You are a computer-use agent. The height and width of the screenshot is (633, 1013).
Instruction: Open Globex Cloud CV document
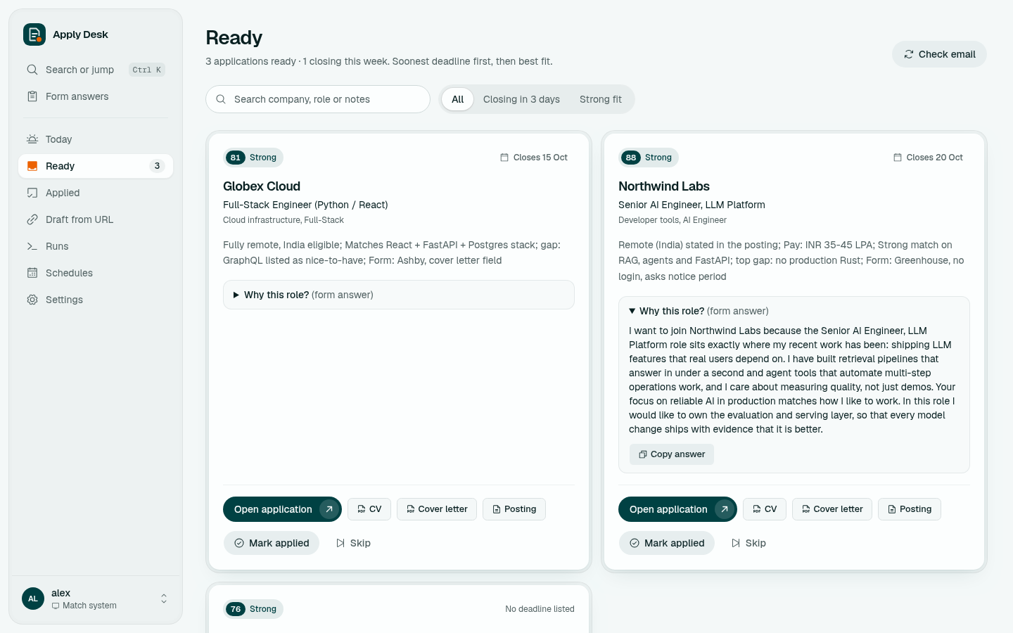(369, 509)
